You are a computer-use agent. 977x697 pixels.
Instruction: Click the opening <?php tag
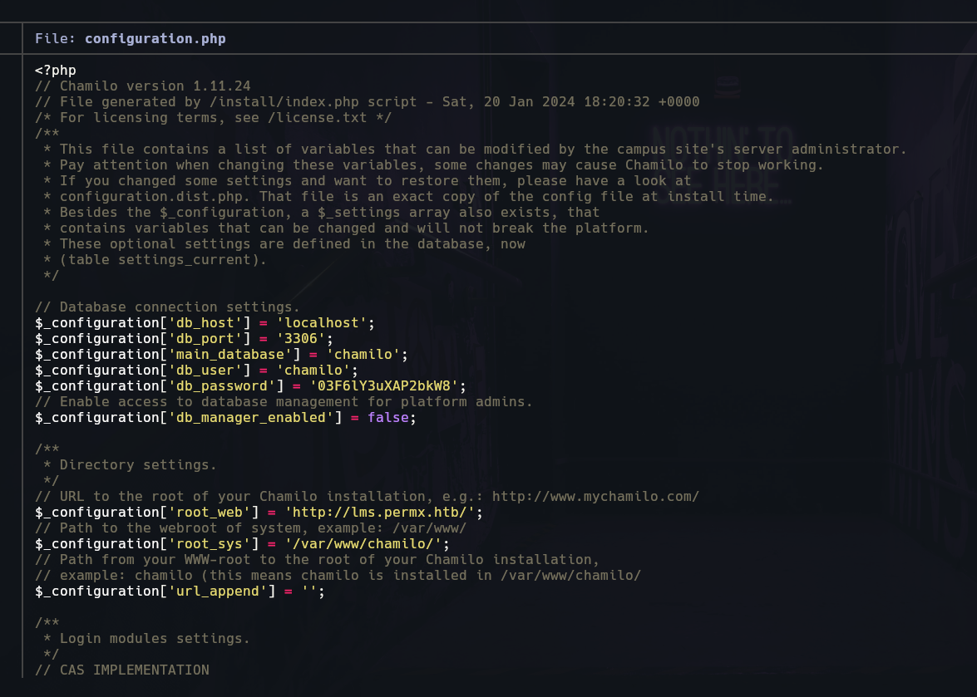coord(56,71)
